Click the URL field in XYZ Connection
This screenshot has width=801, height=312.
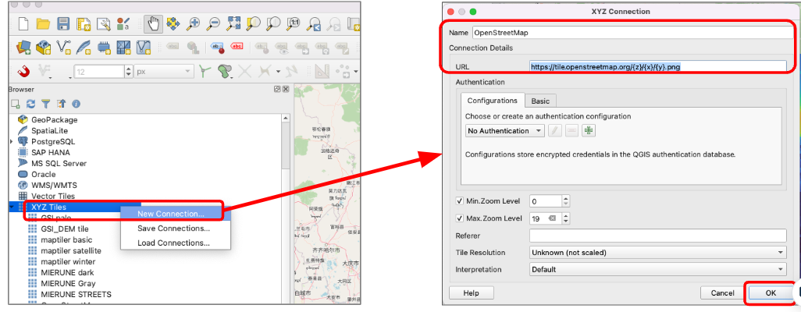pyautogui.click(x=657, y=66)
